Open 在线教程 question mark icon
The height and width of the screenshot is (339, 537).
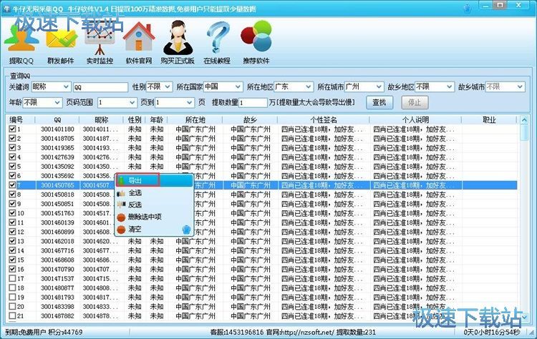pos(216,37)
